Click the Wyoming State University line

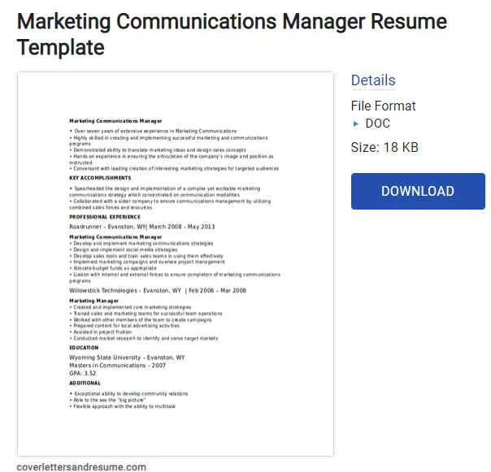click(127, 357)
